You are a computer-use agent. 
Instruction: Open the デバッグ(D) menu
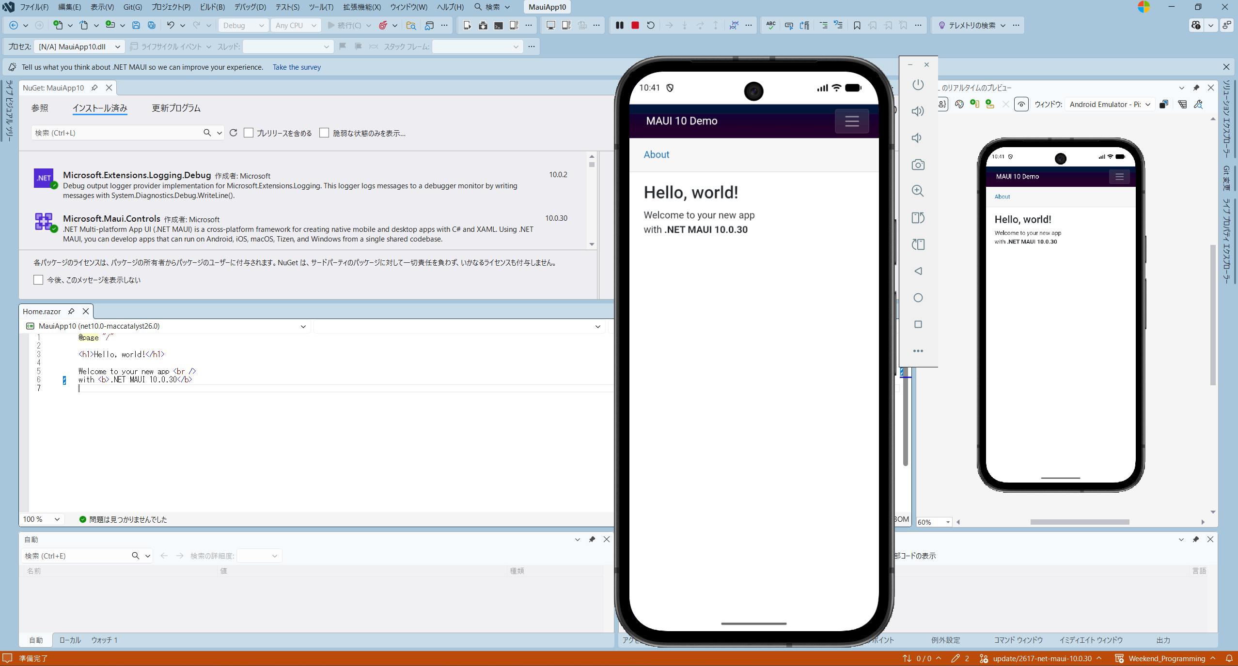pyautogui.click(x=250, y=7)
